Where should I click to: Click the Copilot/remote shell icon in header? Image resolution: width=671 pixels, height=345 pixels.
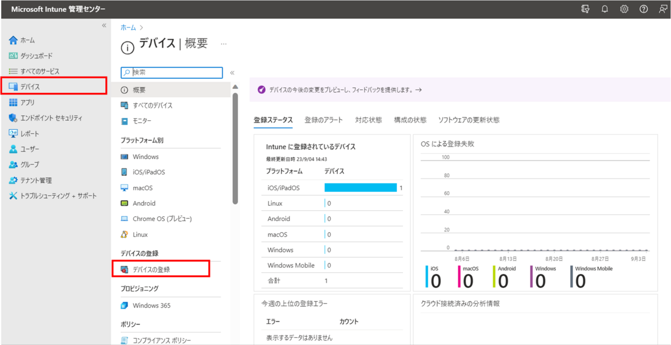[585, 9]
